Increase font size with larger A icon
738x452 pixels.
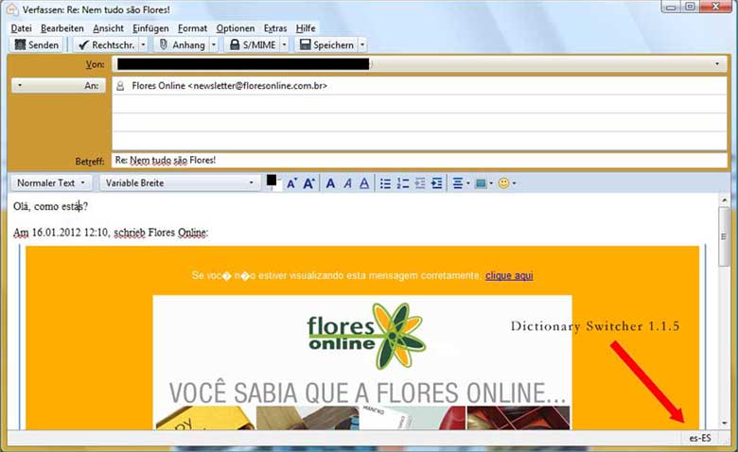coord(308,183)
